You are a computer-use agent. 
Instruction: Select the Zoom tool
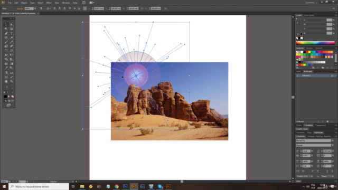[x=12, y=81]
